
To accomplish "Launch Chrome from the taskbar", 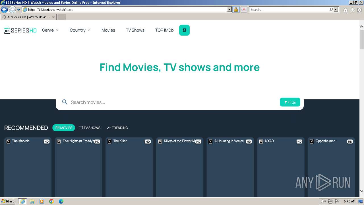I will [x=51, y=201].
